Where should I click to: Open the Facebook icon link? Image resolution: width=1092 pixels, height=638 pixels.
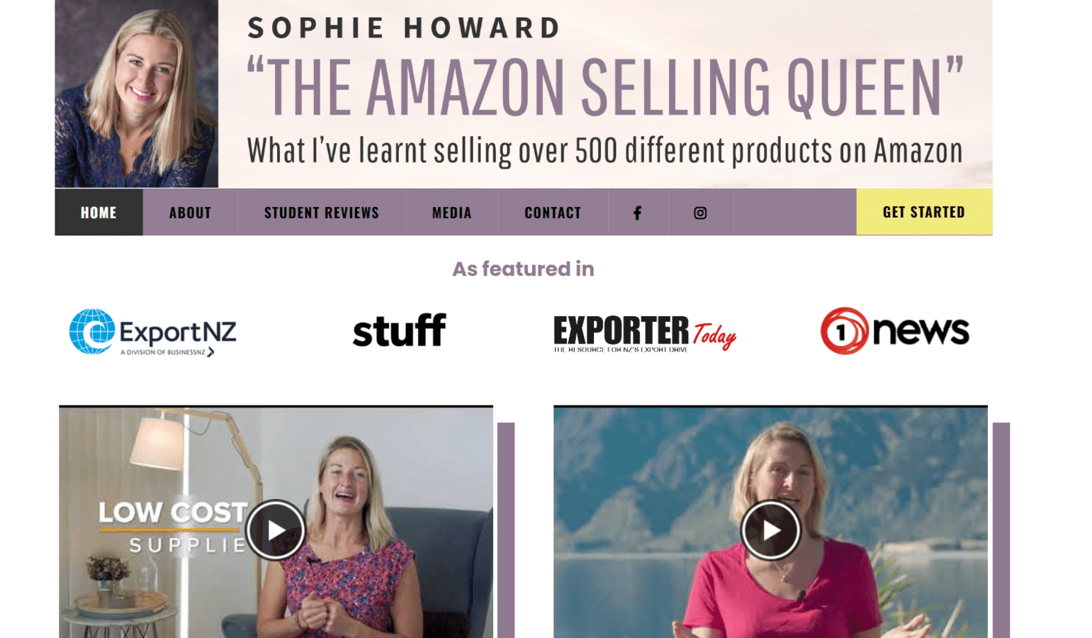coord(638,213)
